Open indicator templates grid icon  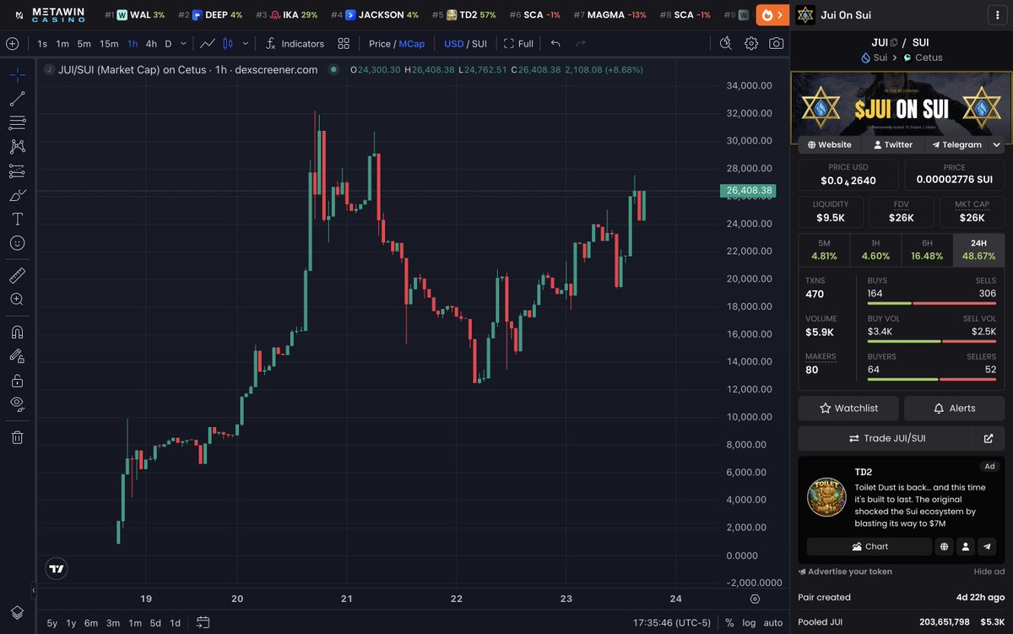coord(344,44)
